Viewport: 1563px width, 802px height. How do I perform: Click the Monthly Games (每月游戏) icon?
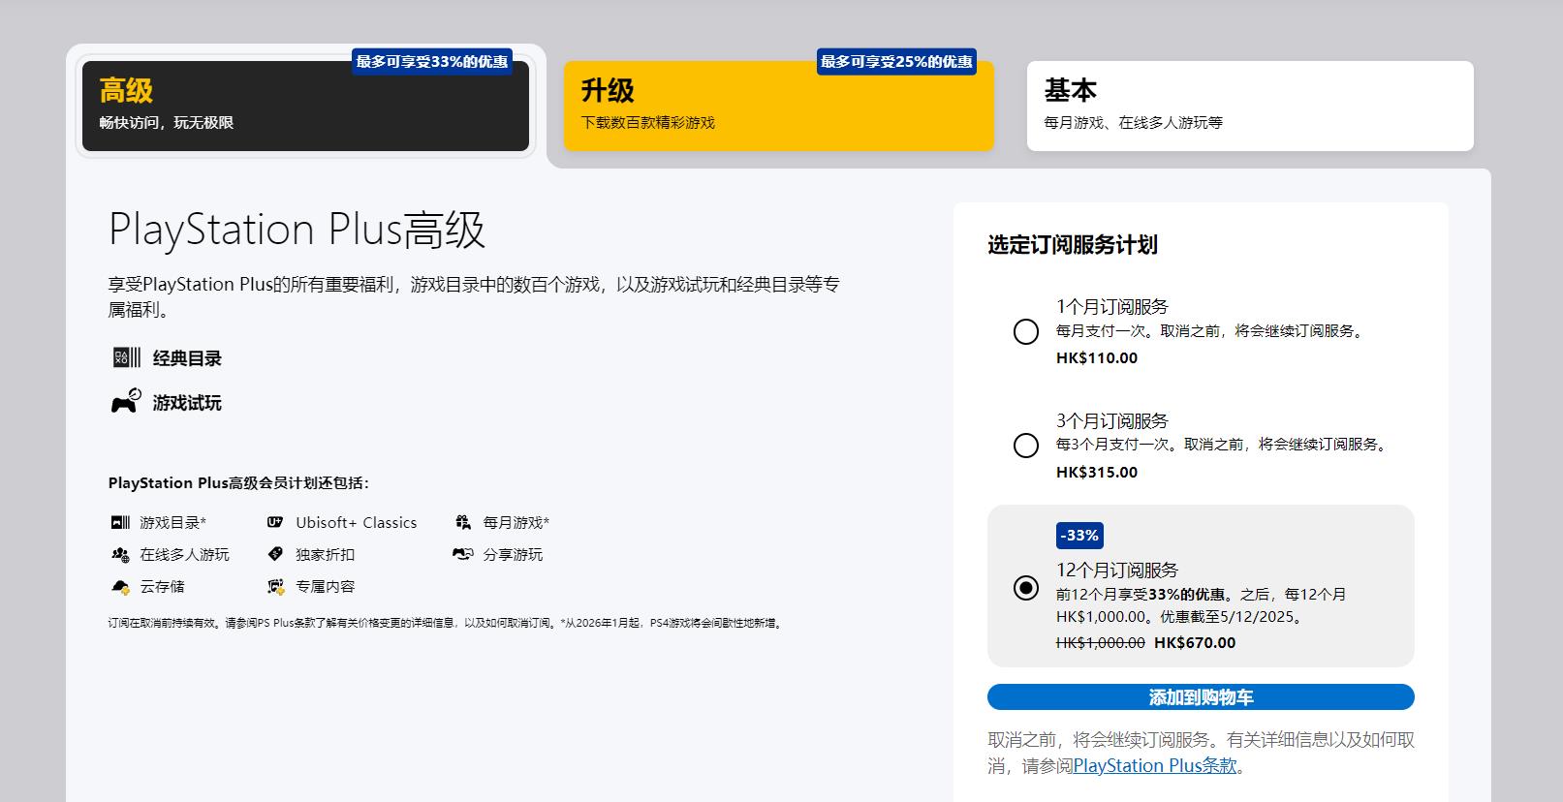click(463, 523)
